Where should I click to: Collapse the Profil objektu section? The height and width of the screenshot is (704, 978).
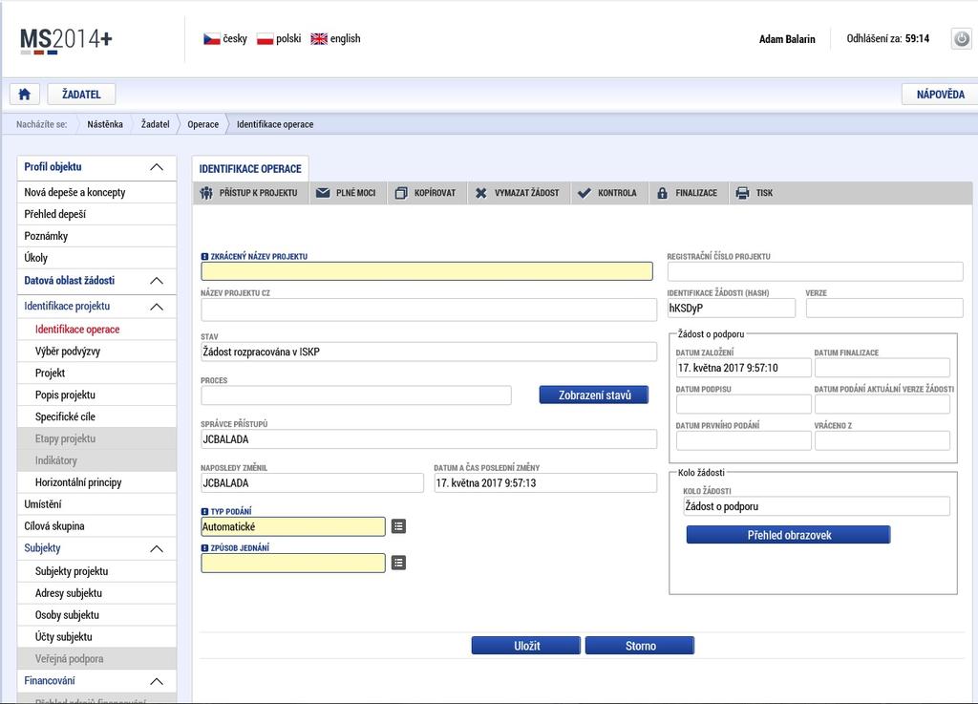(158, 167)
